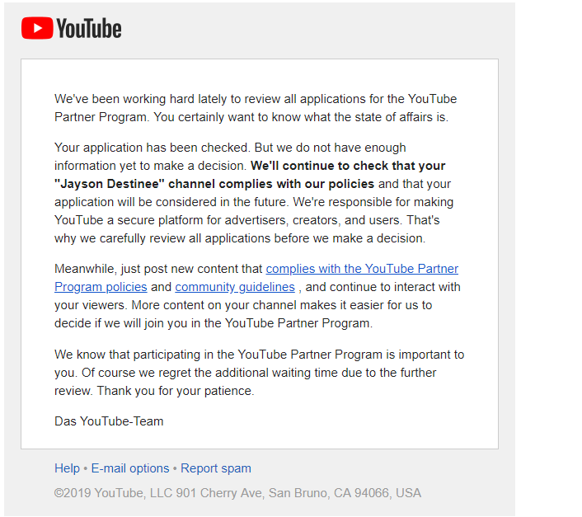The height and width of the screenshot is (517, 582).
Task: Click the ©2019 YouTube, LLC address line
Action: (237, 493)
